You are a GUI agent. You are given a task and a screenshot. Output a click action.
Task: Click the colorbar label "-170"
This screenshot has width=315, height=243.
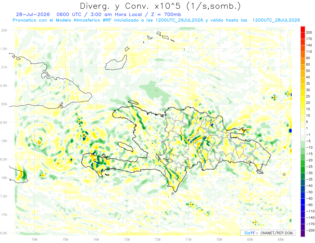tap(310, 224)
